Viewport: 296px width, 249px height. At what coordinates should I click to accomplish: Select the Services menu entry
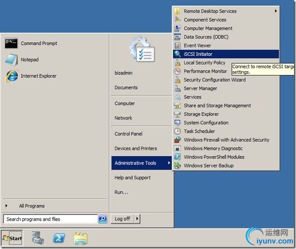(226, 97)
